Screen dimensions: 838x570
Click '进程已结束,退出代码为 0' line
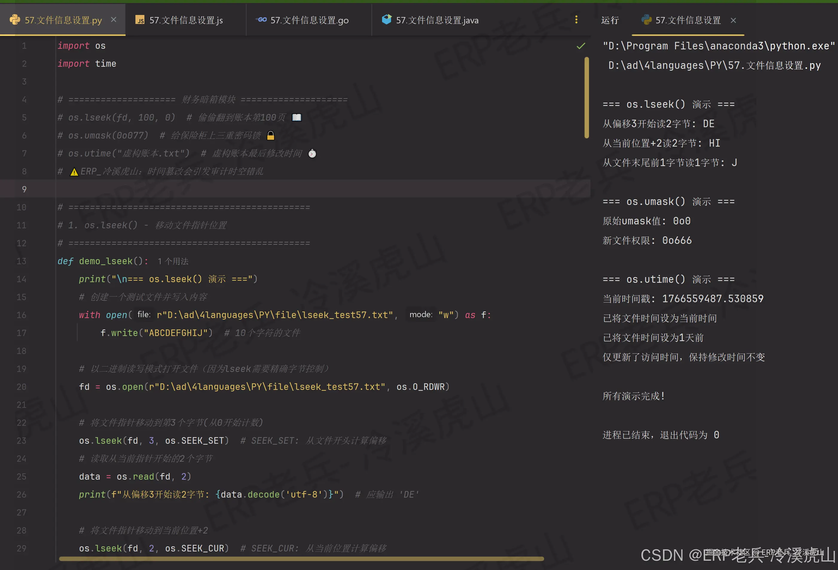pyautogui.click(x=661, y=435)
